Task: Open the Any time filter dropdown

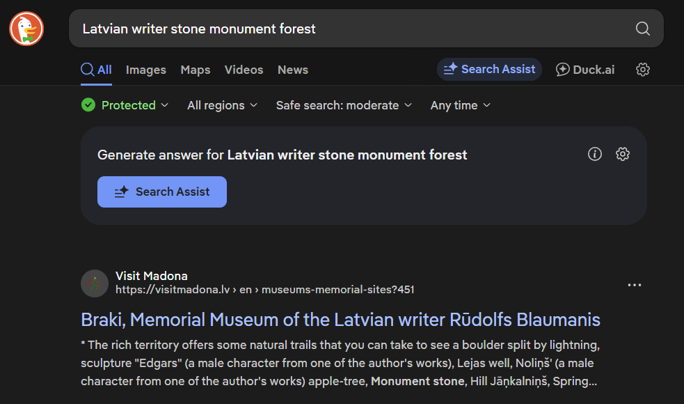Action: pyautogui.click(x=461, y=105)
